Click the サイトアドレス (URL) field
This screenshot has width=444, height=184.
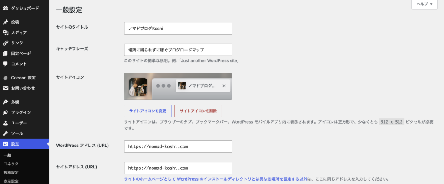[x=178, y=168]
